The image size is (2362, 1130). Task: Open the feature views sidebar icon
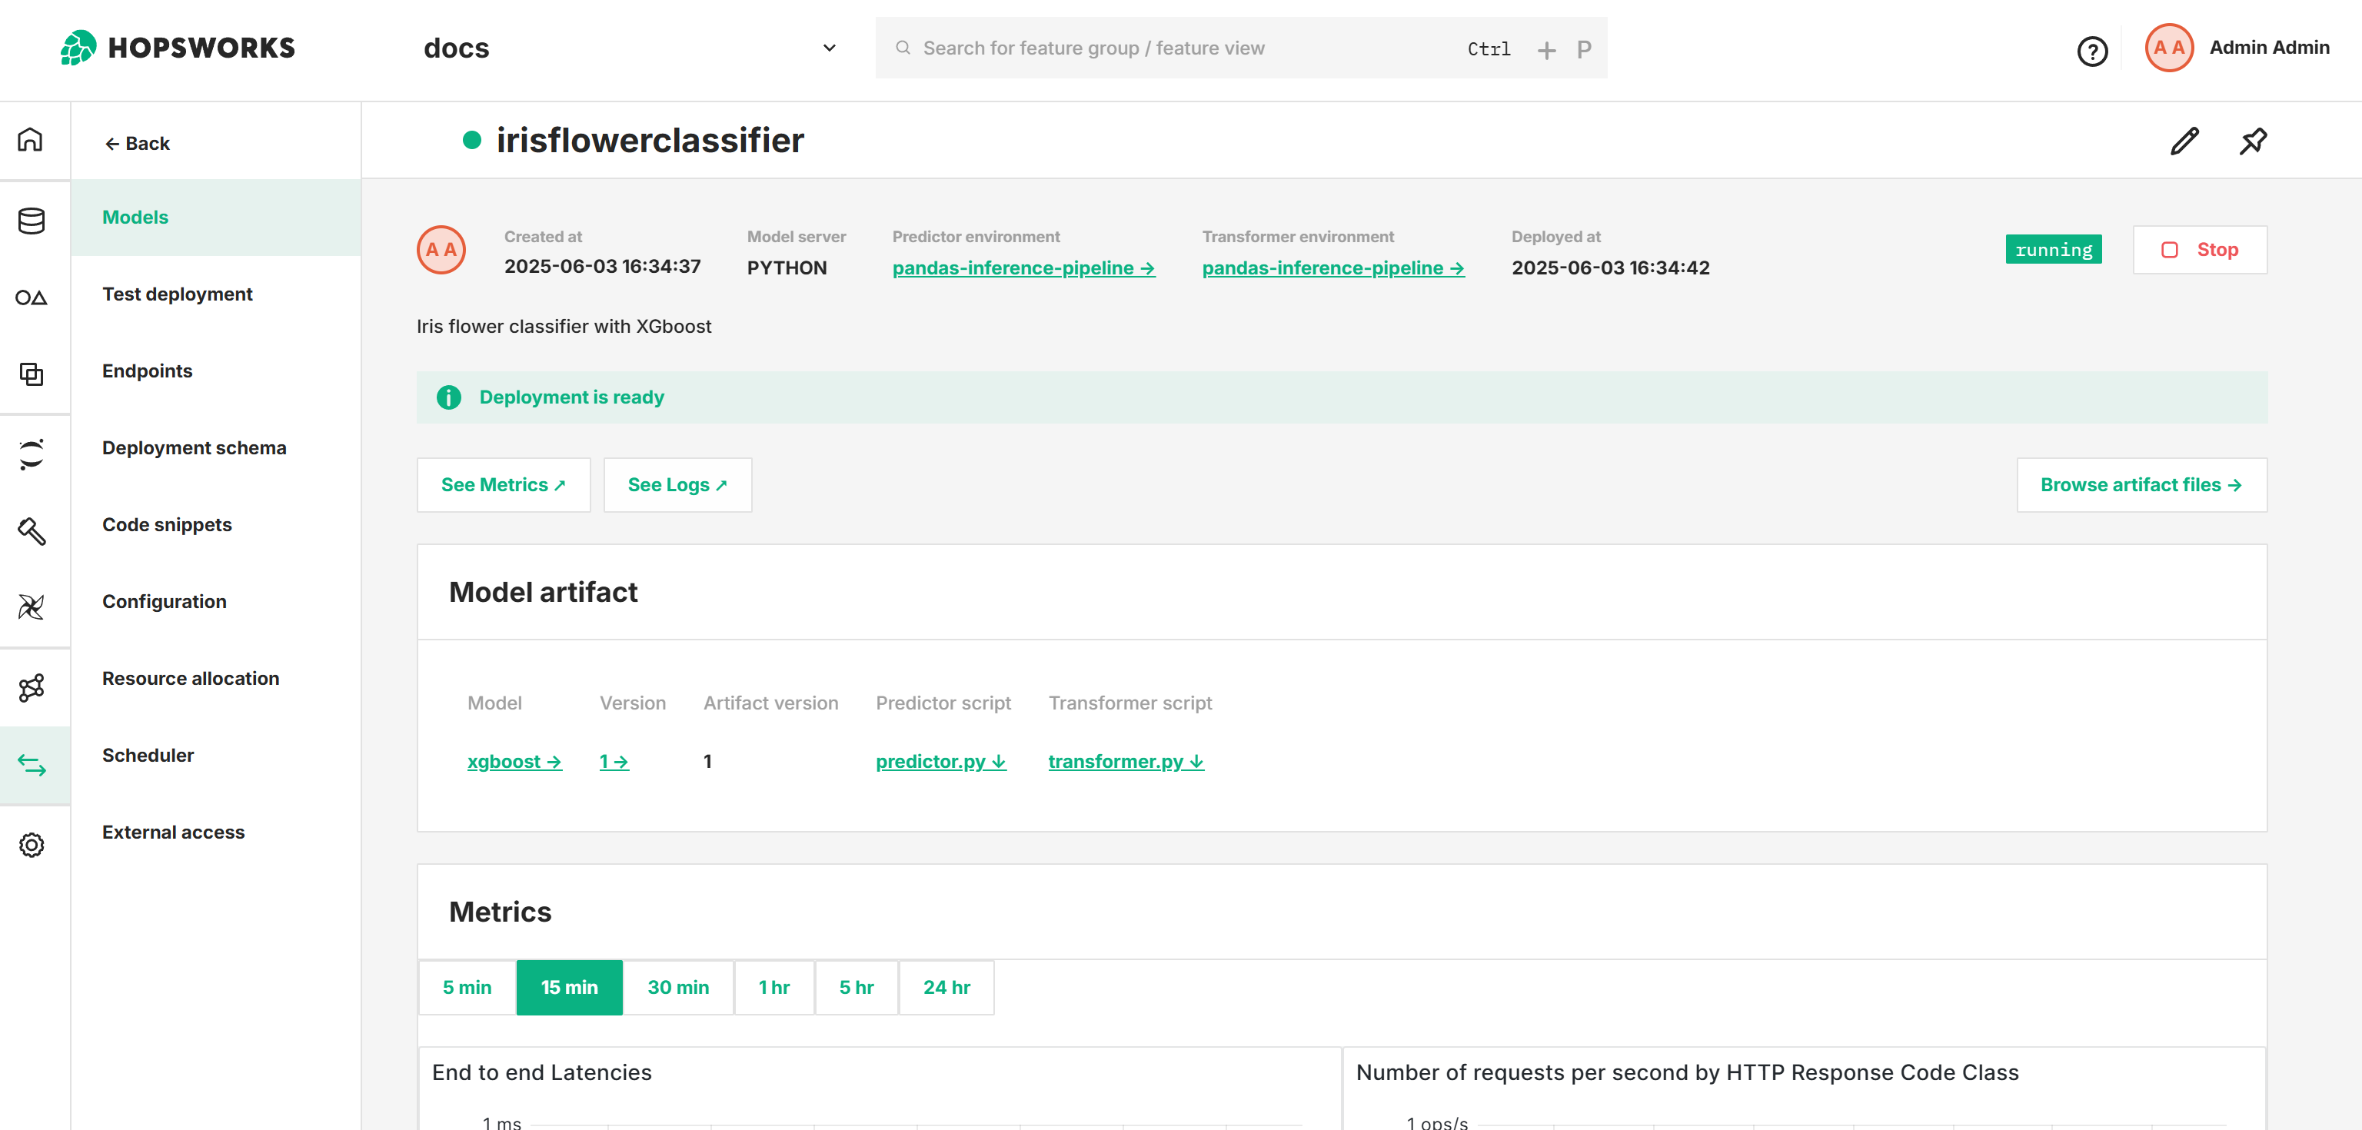pos(32,297)
